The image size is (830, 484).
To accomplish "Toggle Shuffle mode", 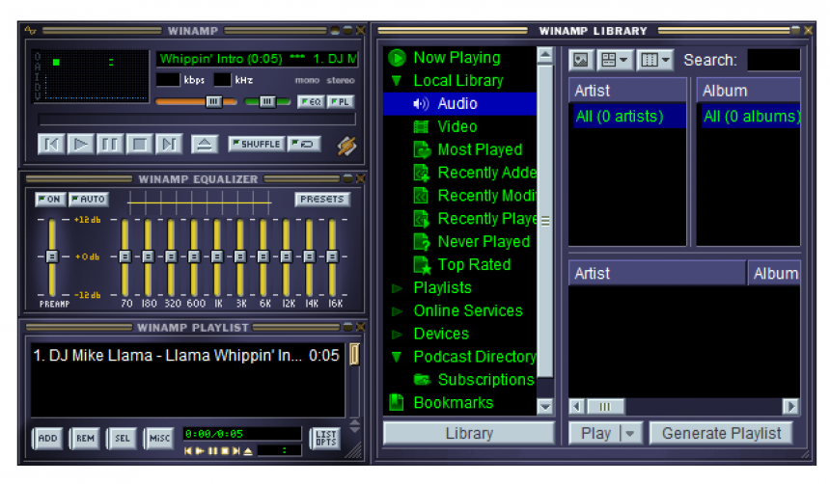I will (256, 144).
